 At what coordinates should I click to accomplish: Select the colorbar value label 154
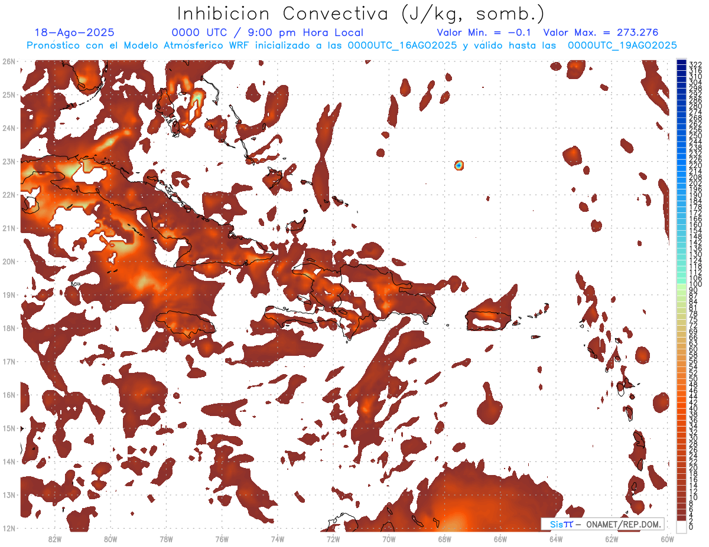695,231
